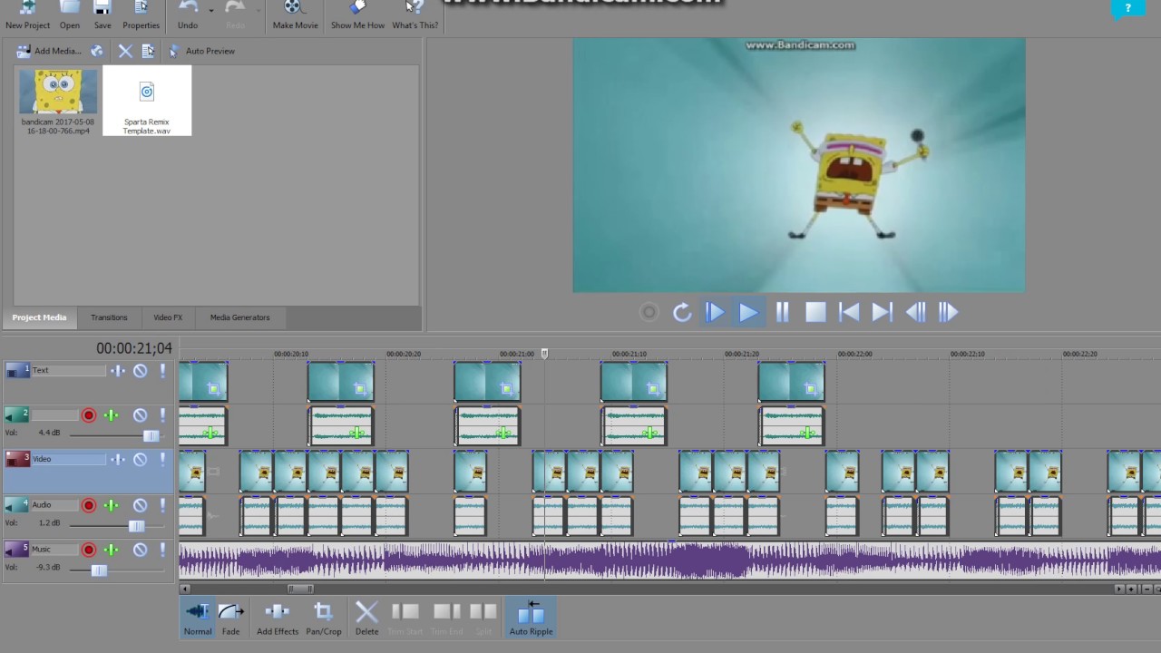This screenshot has width=1161, height=653.
Task: Click the Video track name field
Action: 68,459
